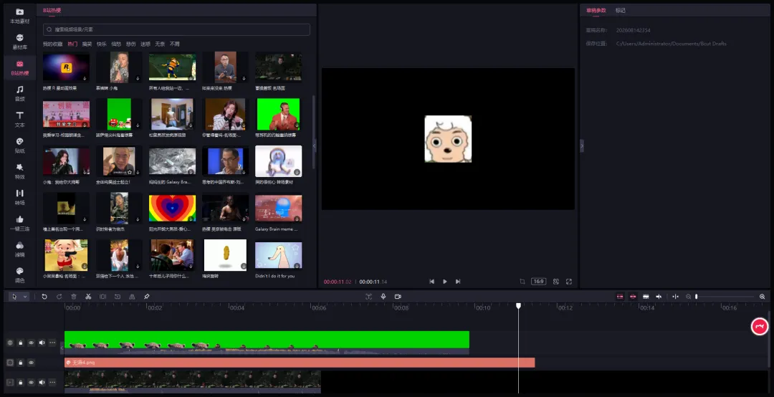Open the 16:9 aspect ratio selector
Image resolution: width=774 pixels, height=397 pixels.
[538, 282]
